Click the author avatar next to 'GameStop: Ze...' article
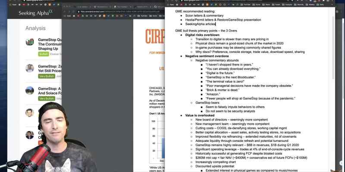Screen dimensions: 345x172 (30, 68)
